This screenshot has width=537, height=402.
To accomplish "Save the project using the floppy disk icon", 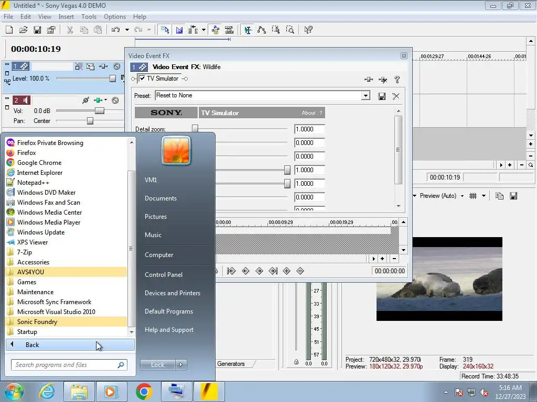I will click(37, 30).
